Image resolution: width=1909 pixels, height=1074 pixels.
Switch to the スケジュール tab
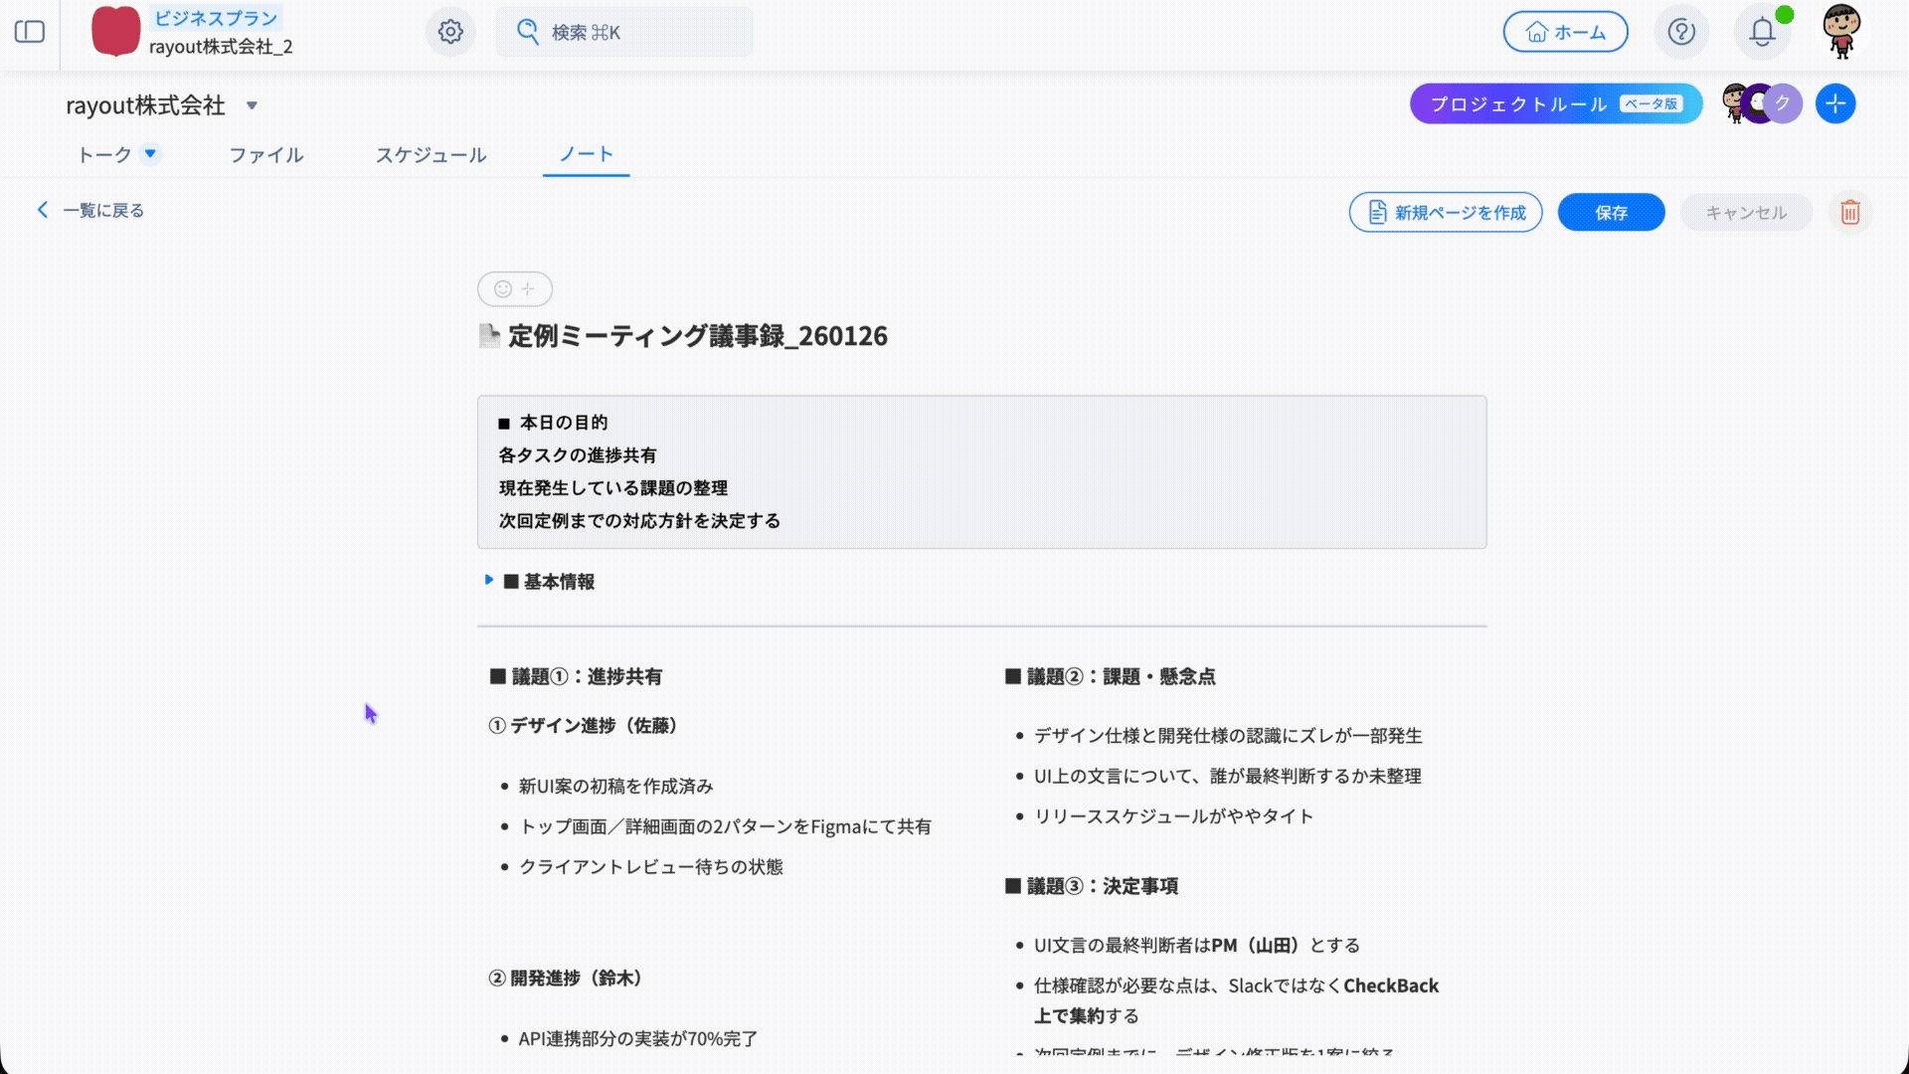click(431, 155)
